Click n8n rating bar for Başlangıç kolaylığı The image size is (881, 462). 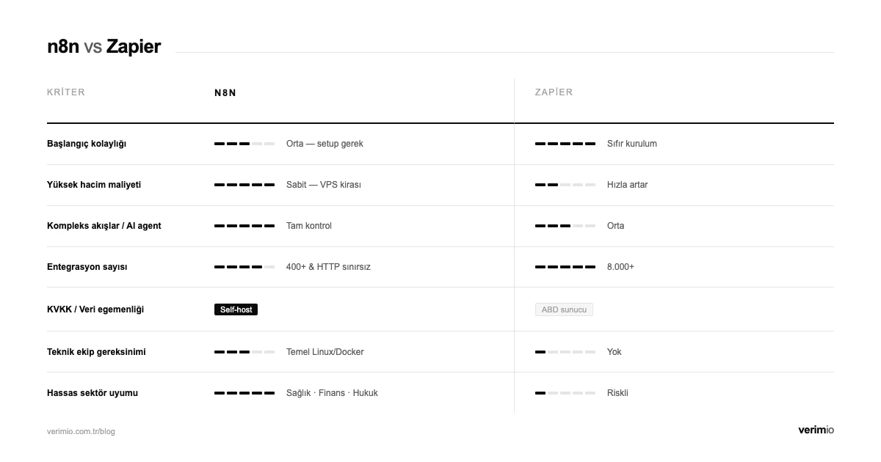(x=244, y=144)
